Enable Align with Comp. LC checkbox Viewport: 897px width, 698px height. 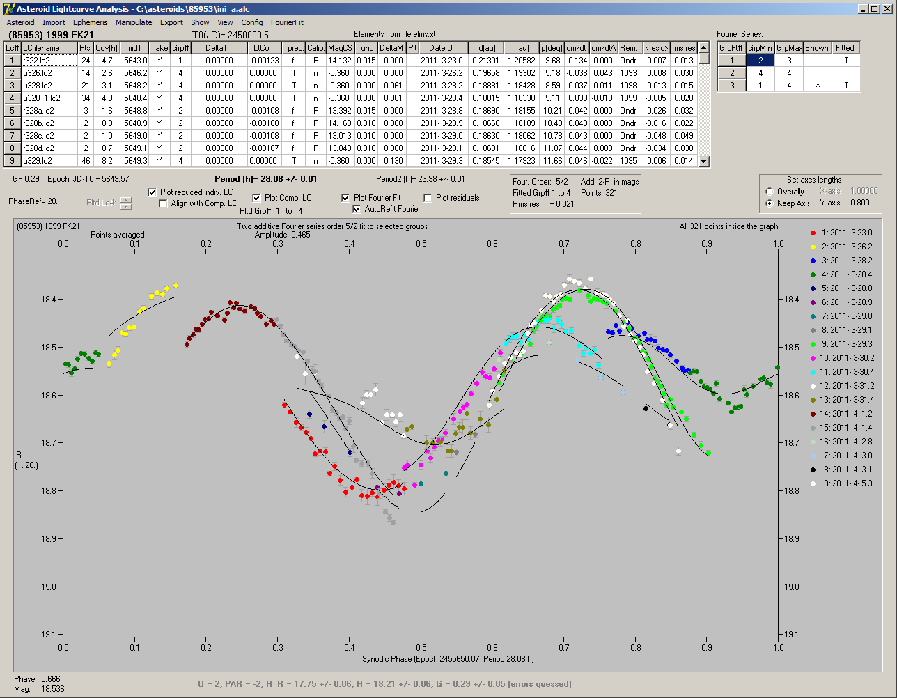pyautogui.click(x=164, y=203)
